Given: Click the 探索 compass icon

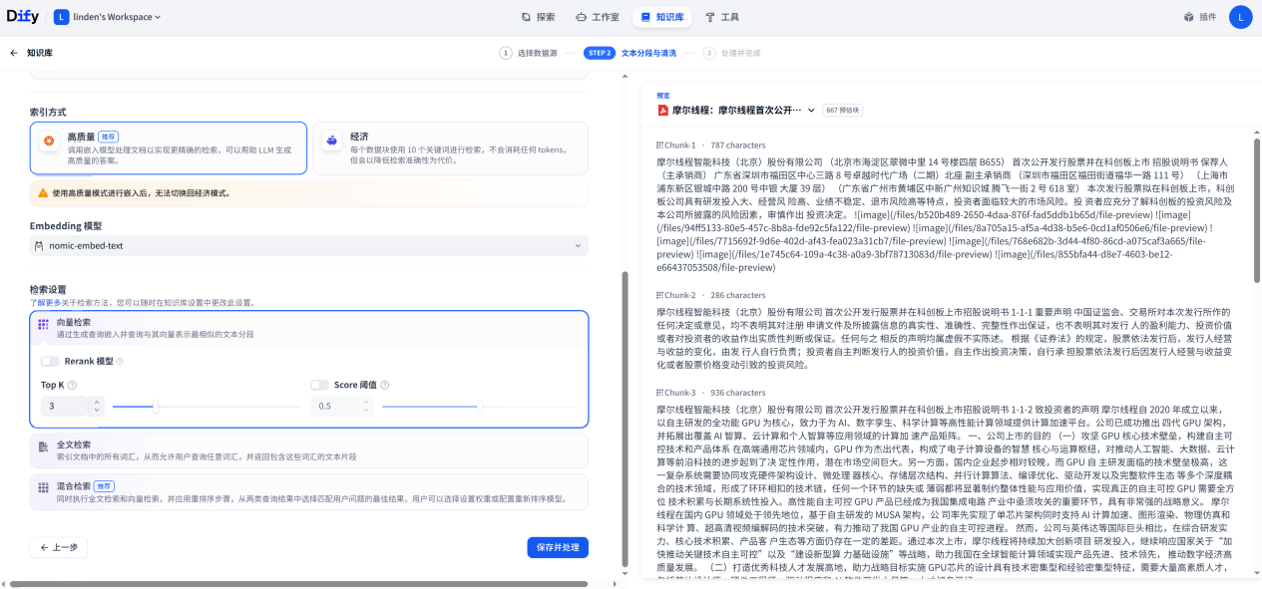Looking at the screenshot, I should [x=526, y=17].
